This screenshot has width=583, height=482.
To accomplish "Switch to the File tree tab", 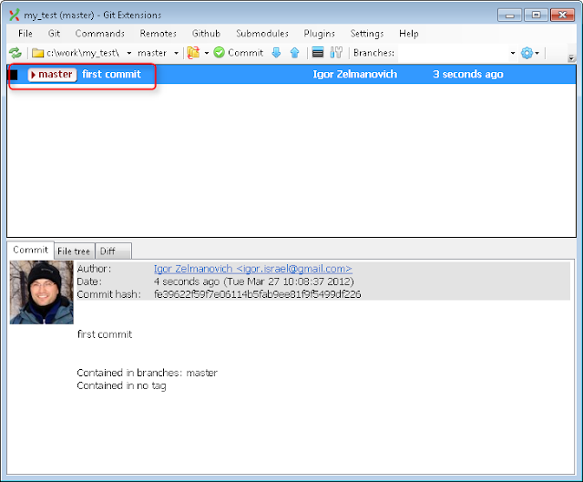I will coord(74,251).
